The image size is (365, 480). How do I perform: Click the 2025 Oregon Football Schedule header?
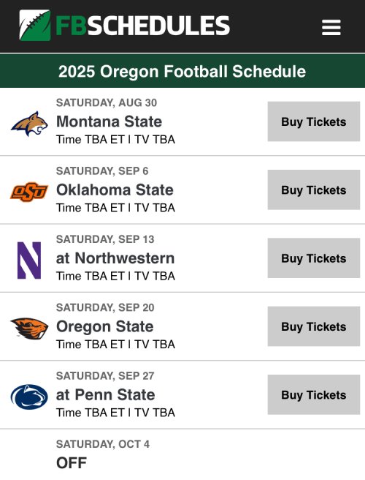tap(182, 71)
